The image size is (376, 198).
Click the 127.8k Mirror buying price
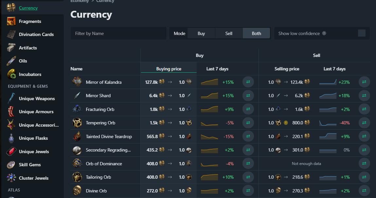pos(151,82)
